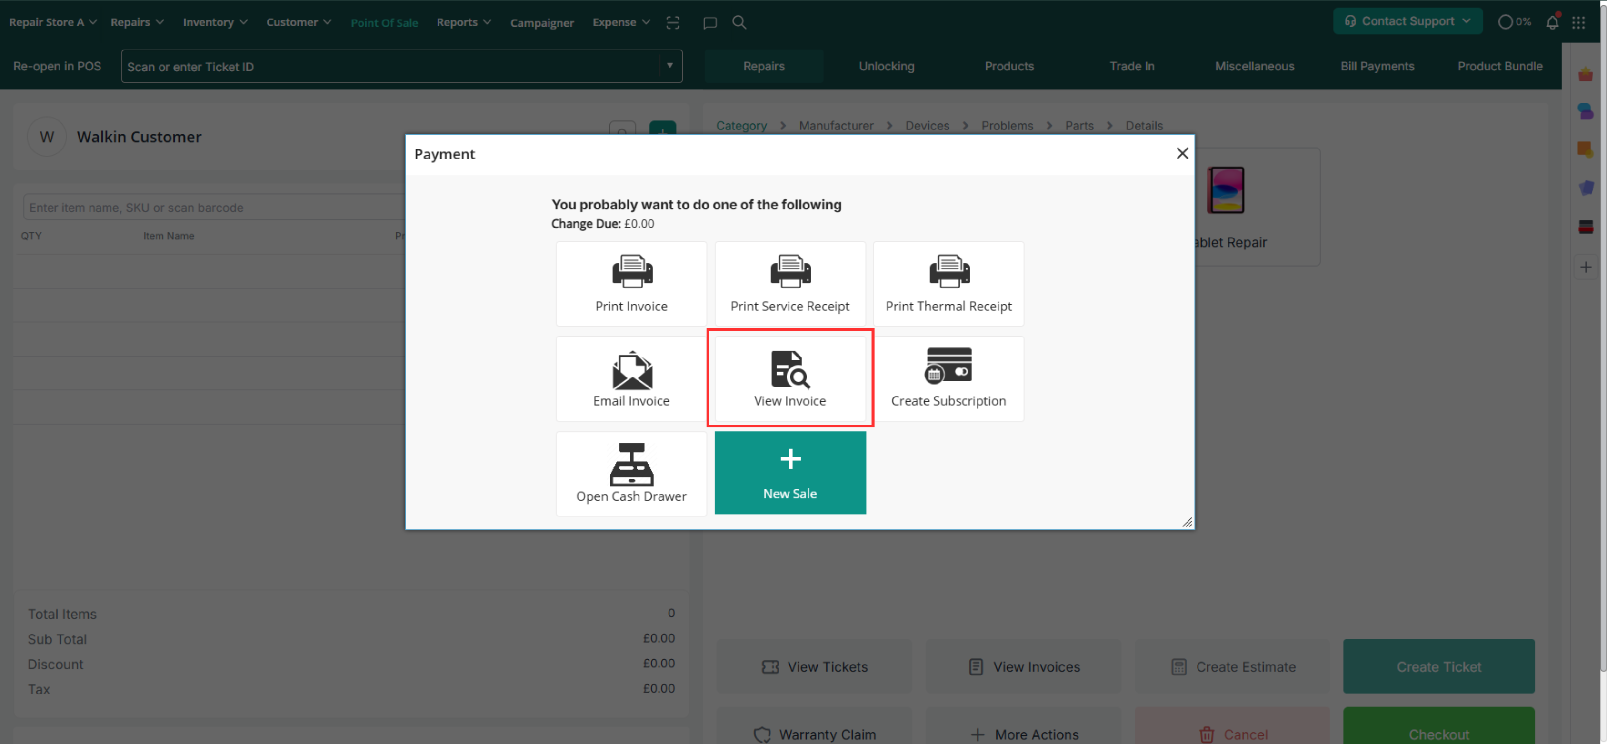The image size is (1607, 744).
Task: Click the Print Invoice option
Action: click(x=631, y=284)
